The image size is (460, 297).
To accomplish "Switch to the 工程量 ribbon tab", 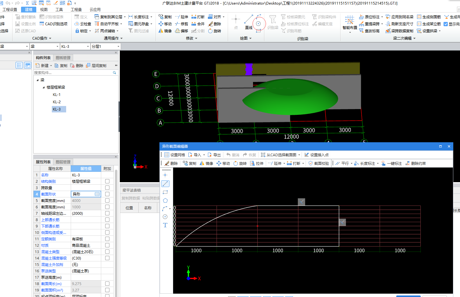I will [76, 9].
